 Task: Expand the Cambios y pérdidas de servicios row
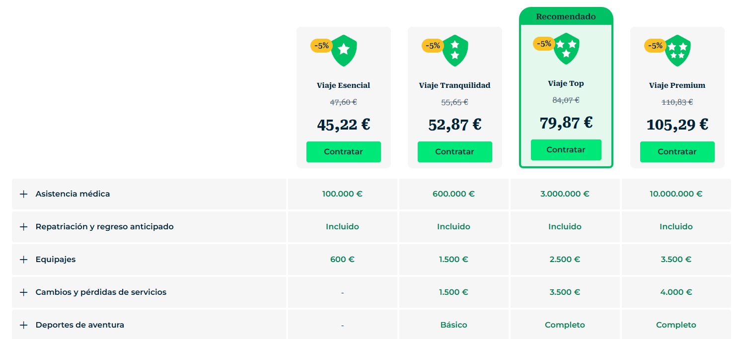(23, 292)
